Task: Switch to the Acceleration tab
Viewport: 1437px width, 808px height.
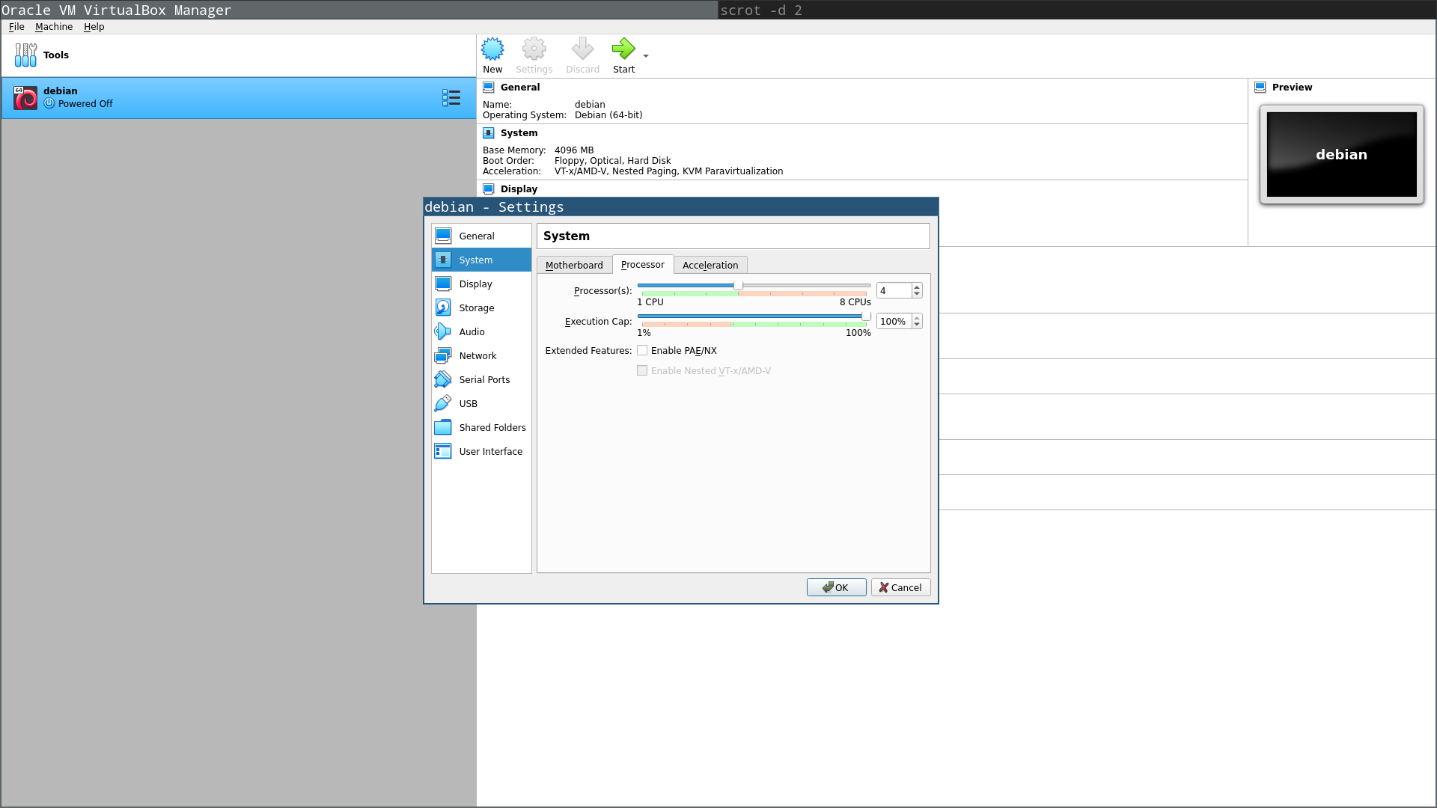Action: [x=710, y=265]
